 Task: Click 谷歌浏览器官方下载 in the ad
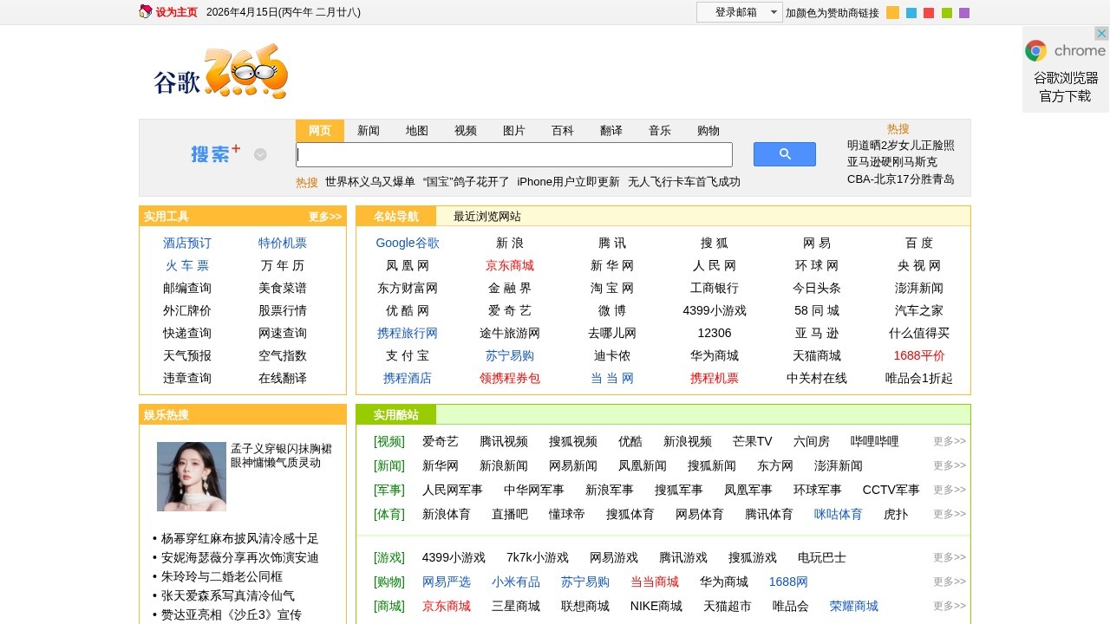[x=1065, y=87]
